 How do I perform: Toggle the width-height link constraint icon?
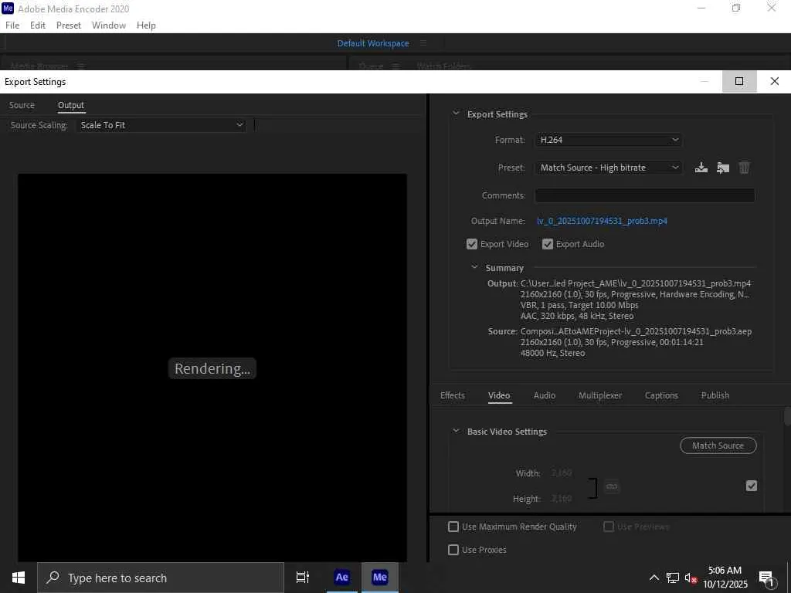[x=612, y=486]
